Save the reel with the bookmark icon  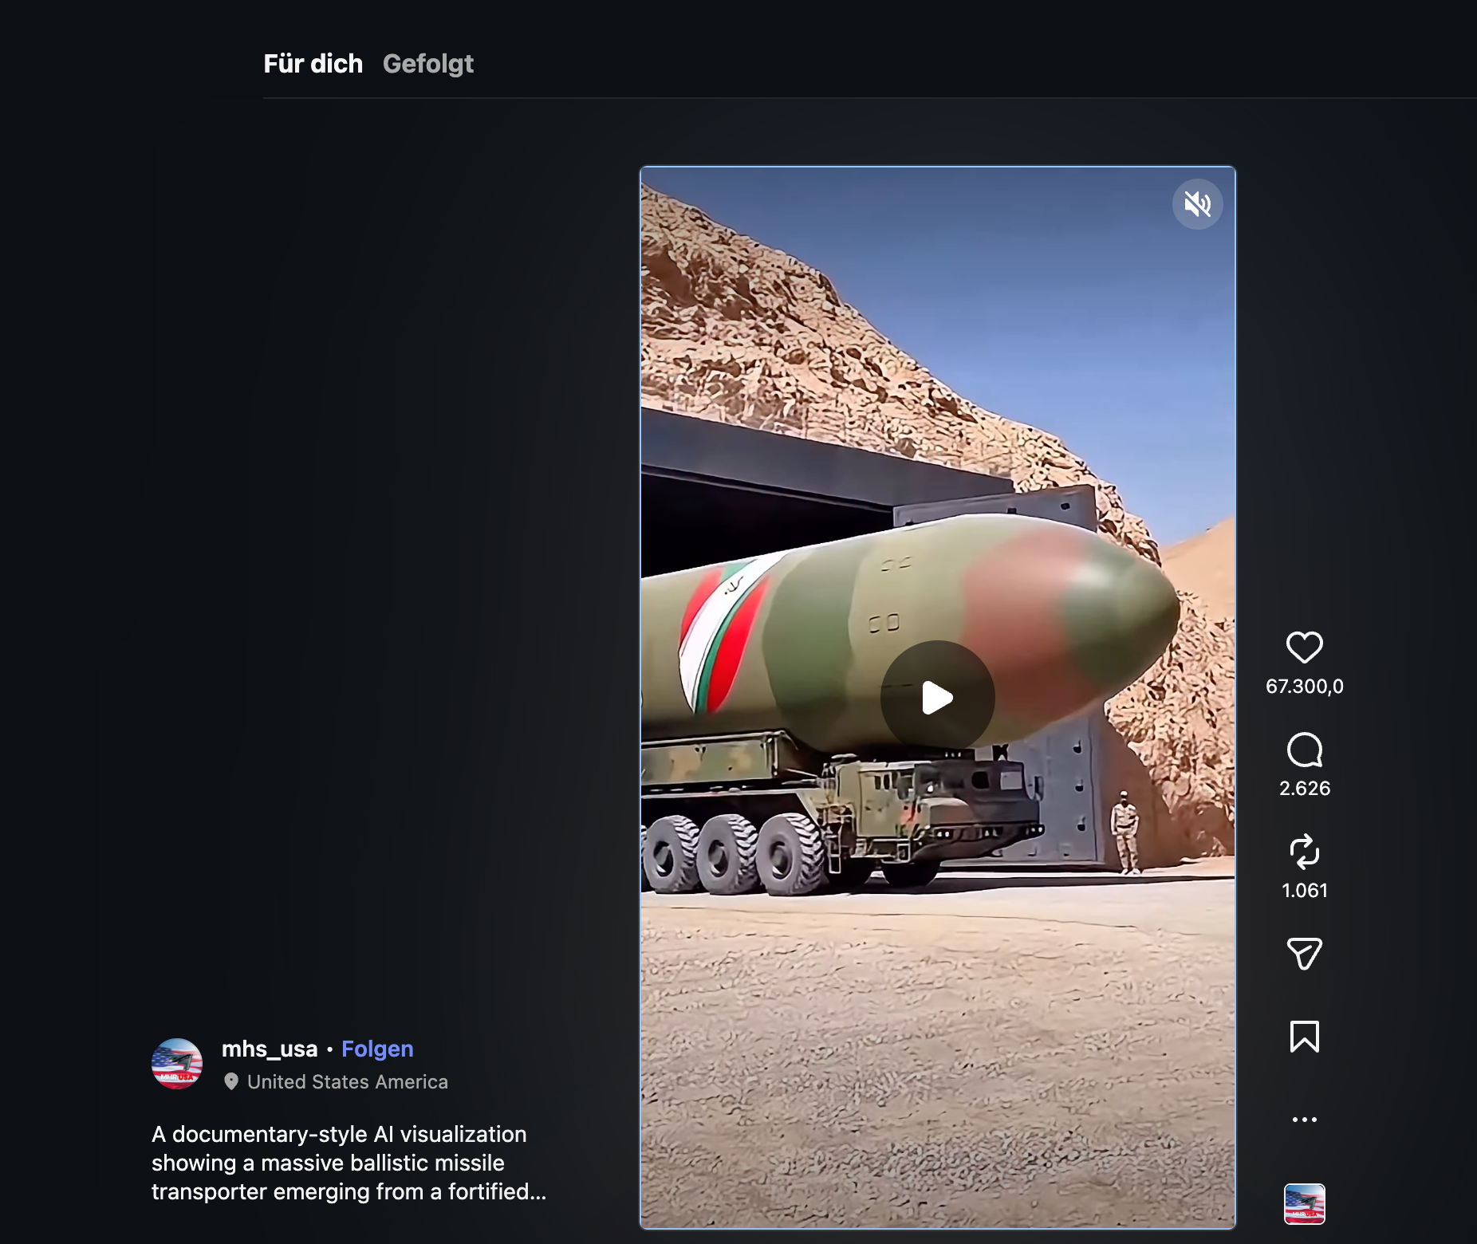(x=1304, y=1037)
